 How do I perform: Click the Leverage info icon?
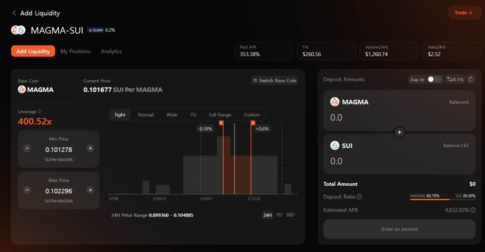pos(40,111)
